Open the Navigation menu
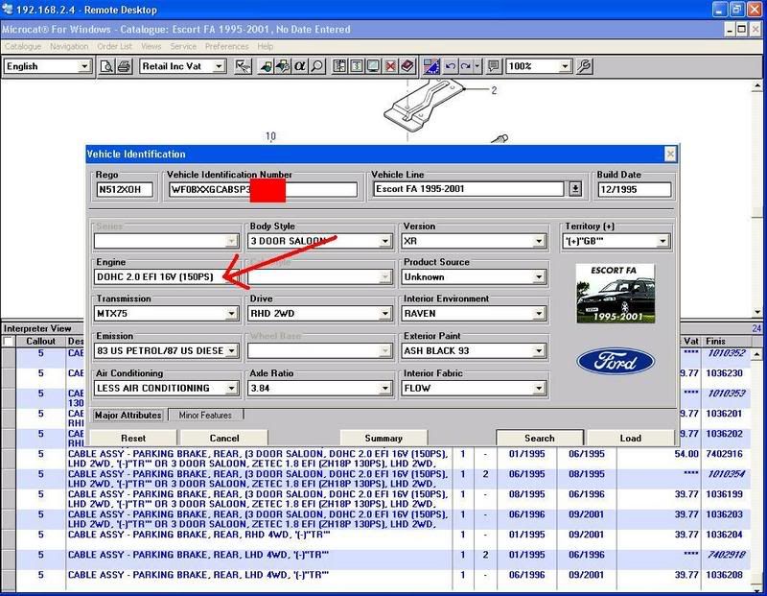 coord(69,46)
